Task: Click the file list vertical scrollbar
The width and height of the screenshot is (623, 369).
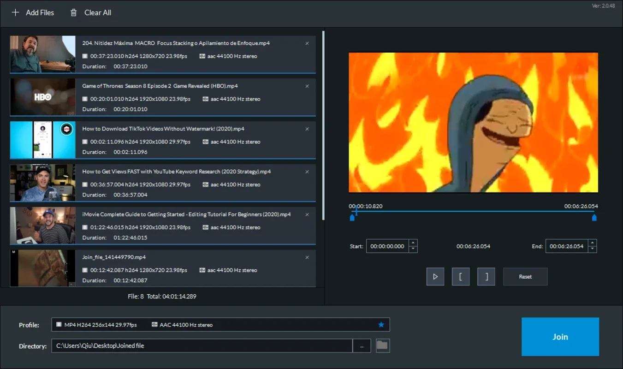Action: point(323,125)
